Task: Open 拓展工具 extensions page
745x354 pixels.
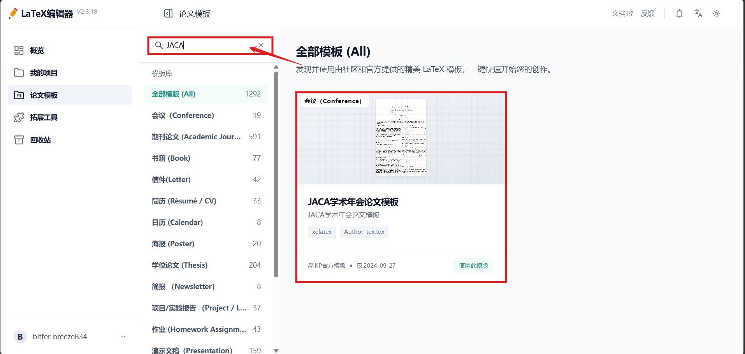Action: [70, 117]
